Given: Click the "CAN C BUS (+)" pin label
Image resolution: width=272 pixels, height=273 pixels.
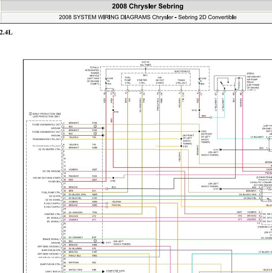Looking at the screenshot, I should [x=53, y=272].
